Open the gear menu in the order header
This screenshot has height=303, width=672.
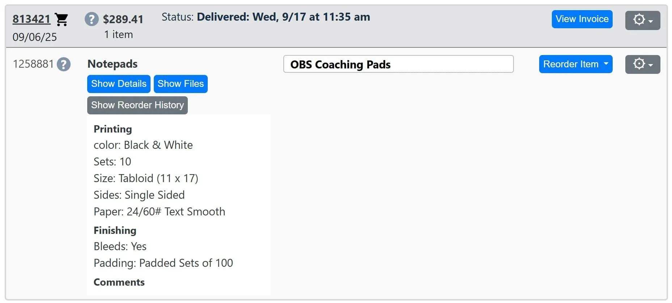coord(642,20)
